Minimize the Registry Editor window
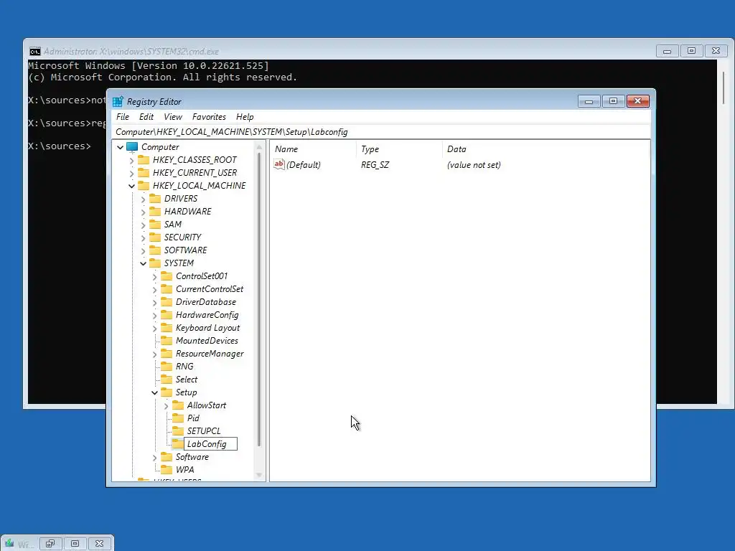Screen dimensions: 735x551 589,101
